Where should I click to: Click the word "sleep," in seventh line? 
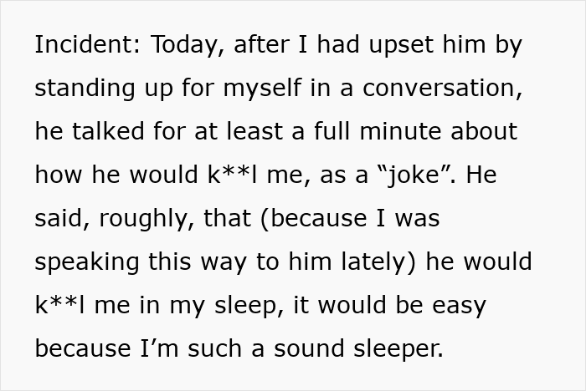(x=249, y=306)
